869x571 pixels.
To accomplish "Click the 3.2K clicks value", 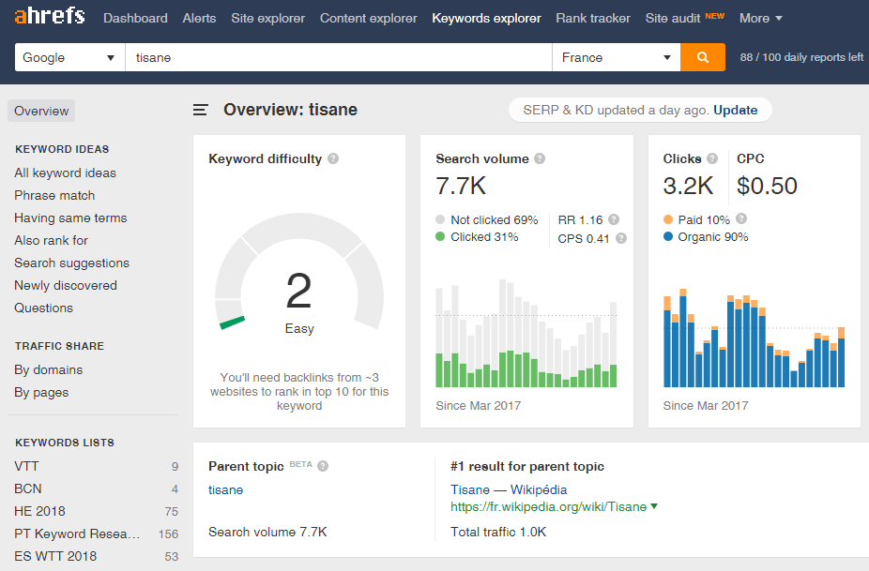I will 688,186.
